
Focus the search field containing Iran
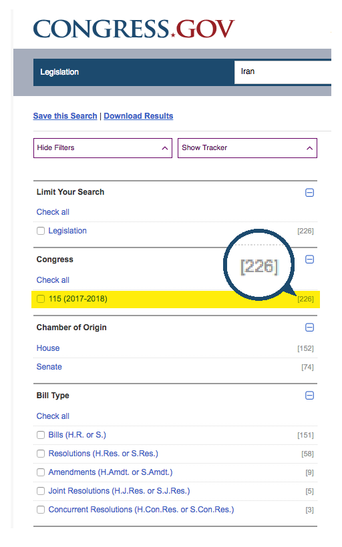point(283,72)
